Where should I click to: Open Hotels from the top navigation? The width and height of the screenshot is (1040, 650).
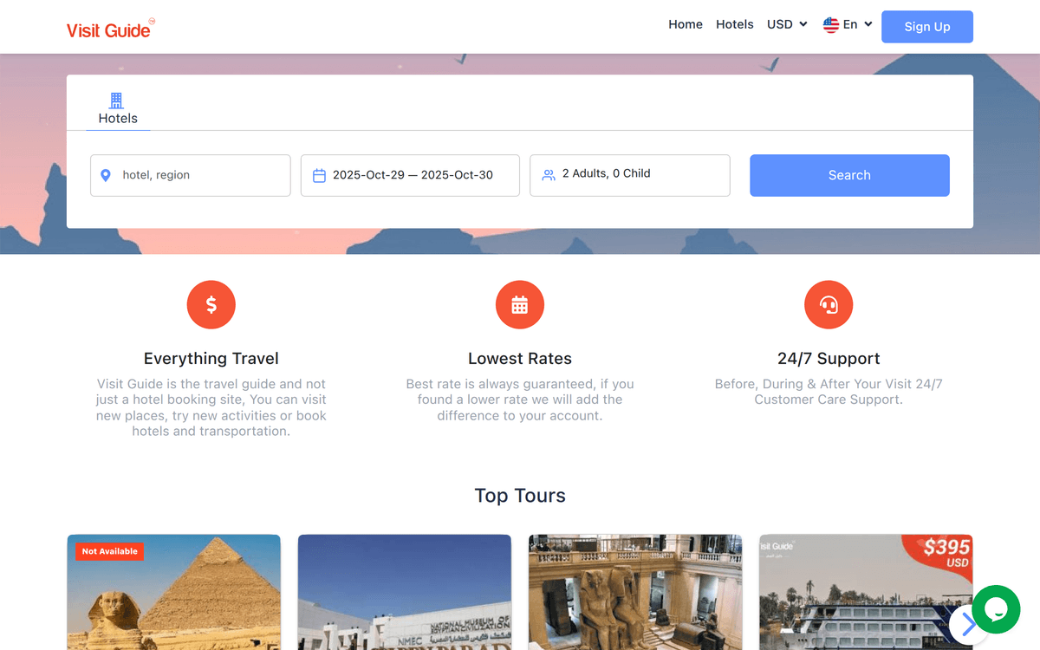(x=734, y=24)
